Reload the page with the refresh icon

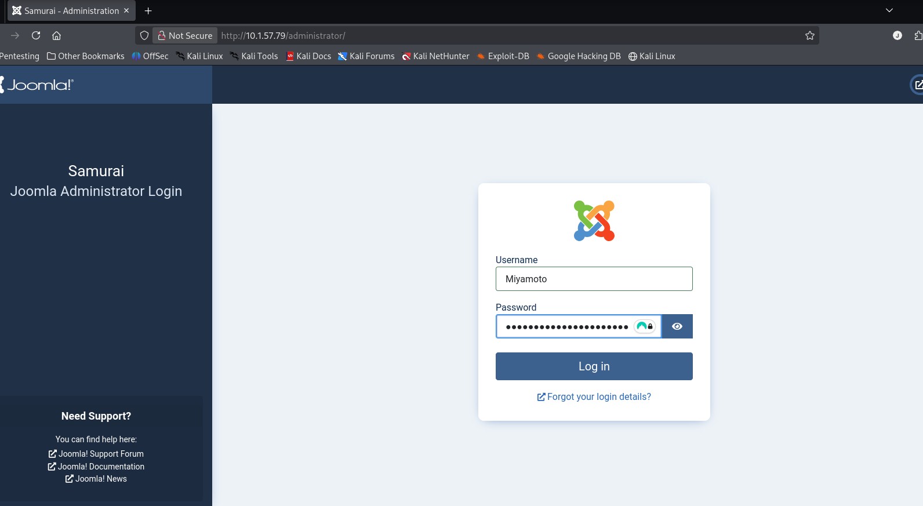tap(36, 35)
